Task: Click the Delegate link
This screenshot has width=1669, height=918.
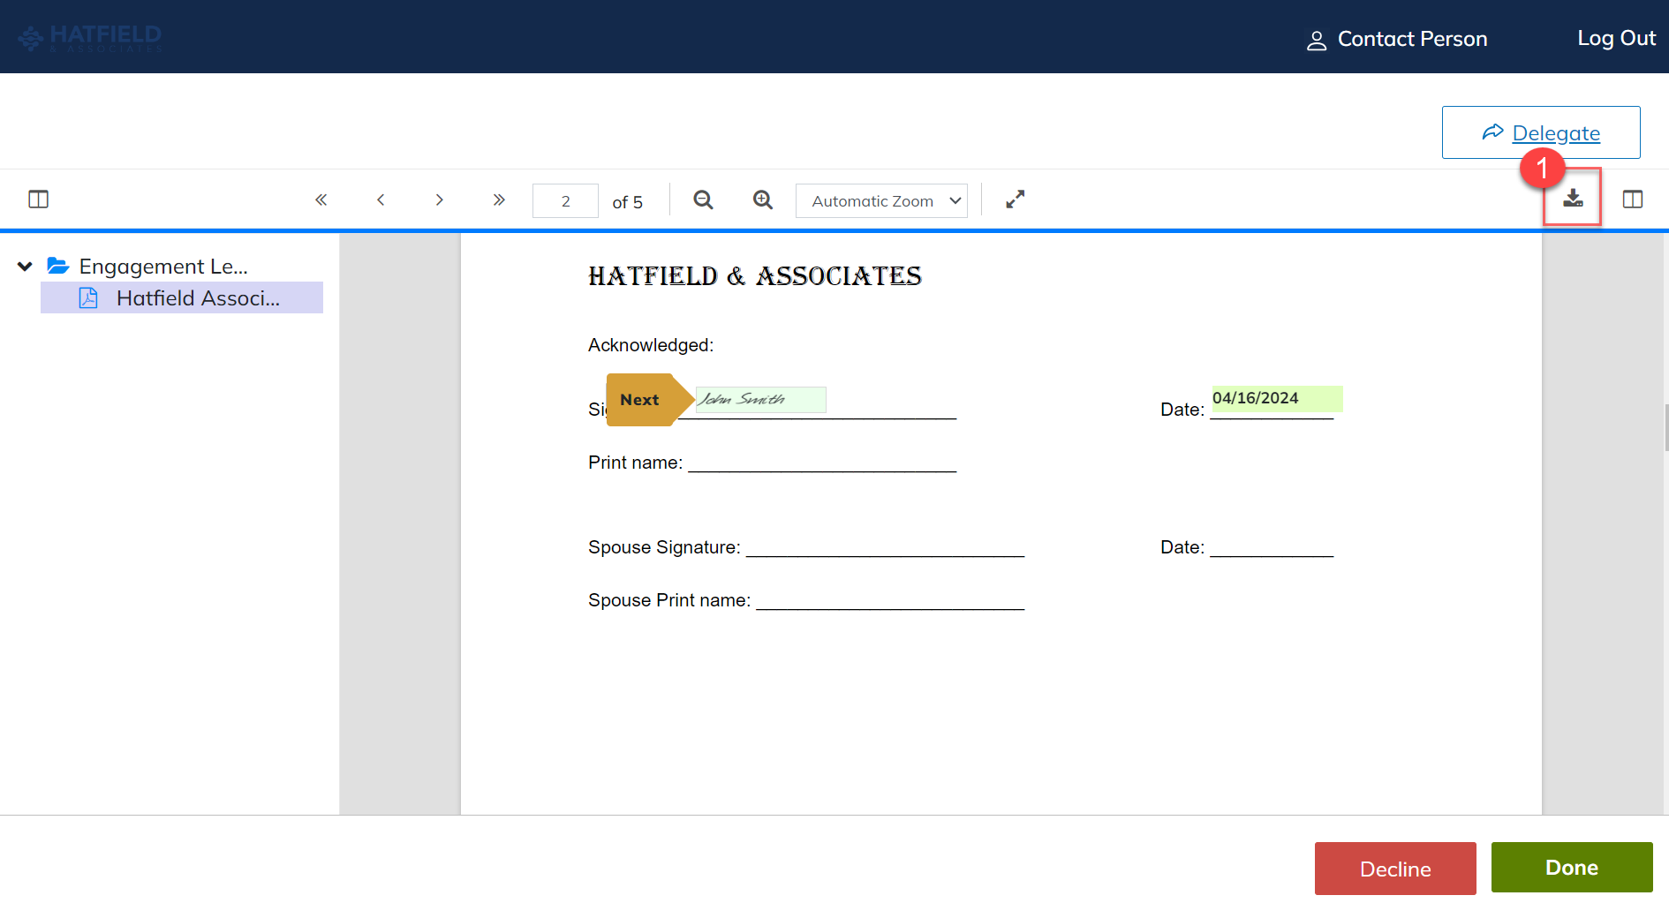Action: point(1557,132)
